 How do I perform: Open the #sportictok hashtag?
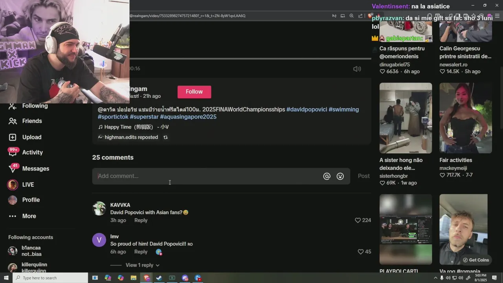pos(113,117)
